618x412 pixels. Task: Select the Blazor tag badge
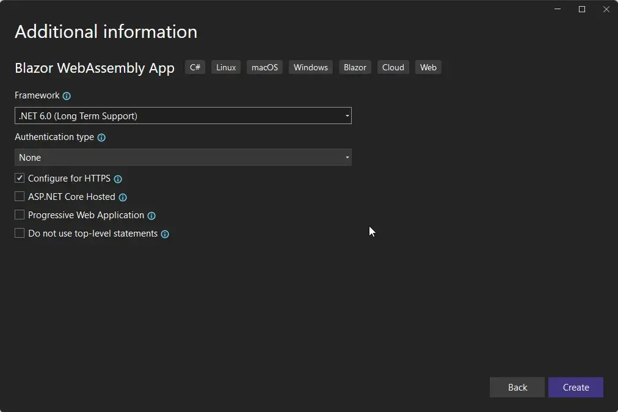355,67
